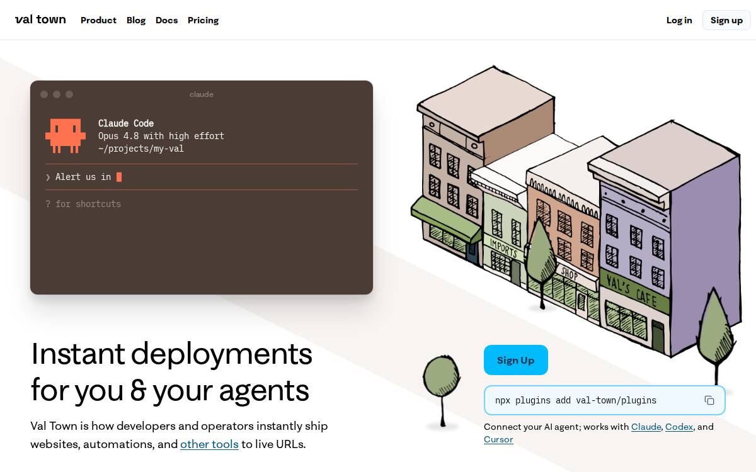Open the Cursor link
Image resolution: width=756 pixels, height=472 pixels.
498,439
